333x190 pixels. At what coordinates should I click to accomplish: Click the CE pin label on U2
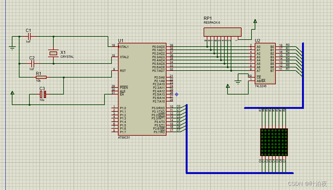click(259, 77)
